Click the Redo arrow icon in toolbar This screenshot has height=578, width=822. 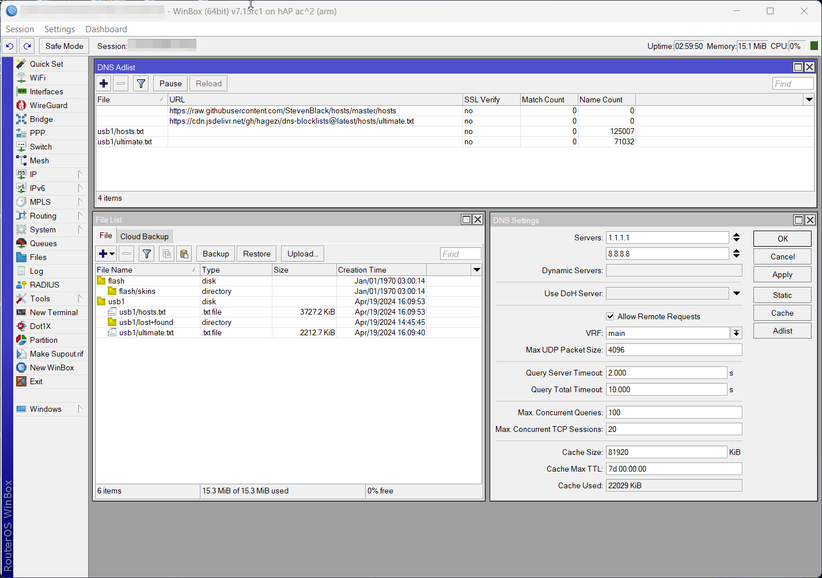tap(26, 46)
